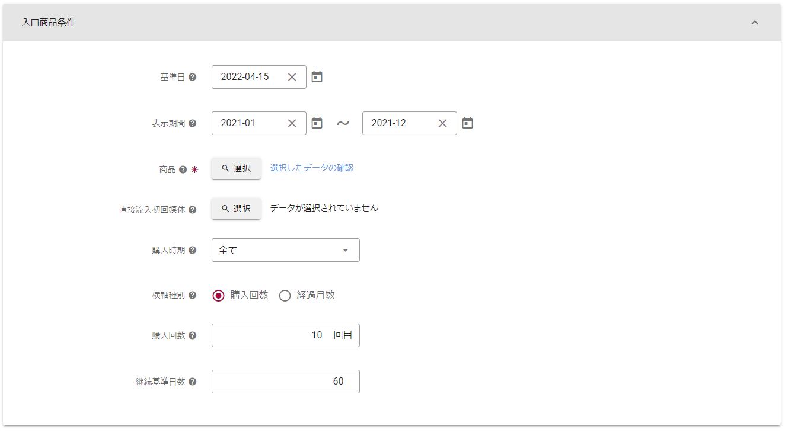This screenshot has width=785, height=432.
Task: Clear the 2022-04-15 date value
Action: [292, 77]
